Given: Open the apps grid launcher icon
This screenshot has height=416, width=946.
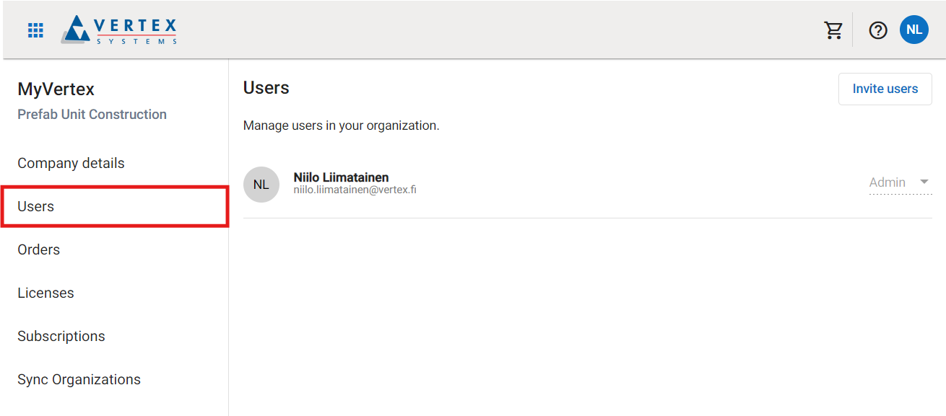Looking at the screenshot, I should coord(35,30).
